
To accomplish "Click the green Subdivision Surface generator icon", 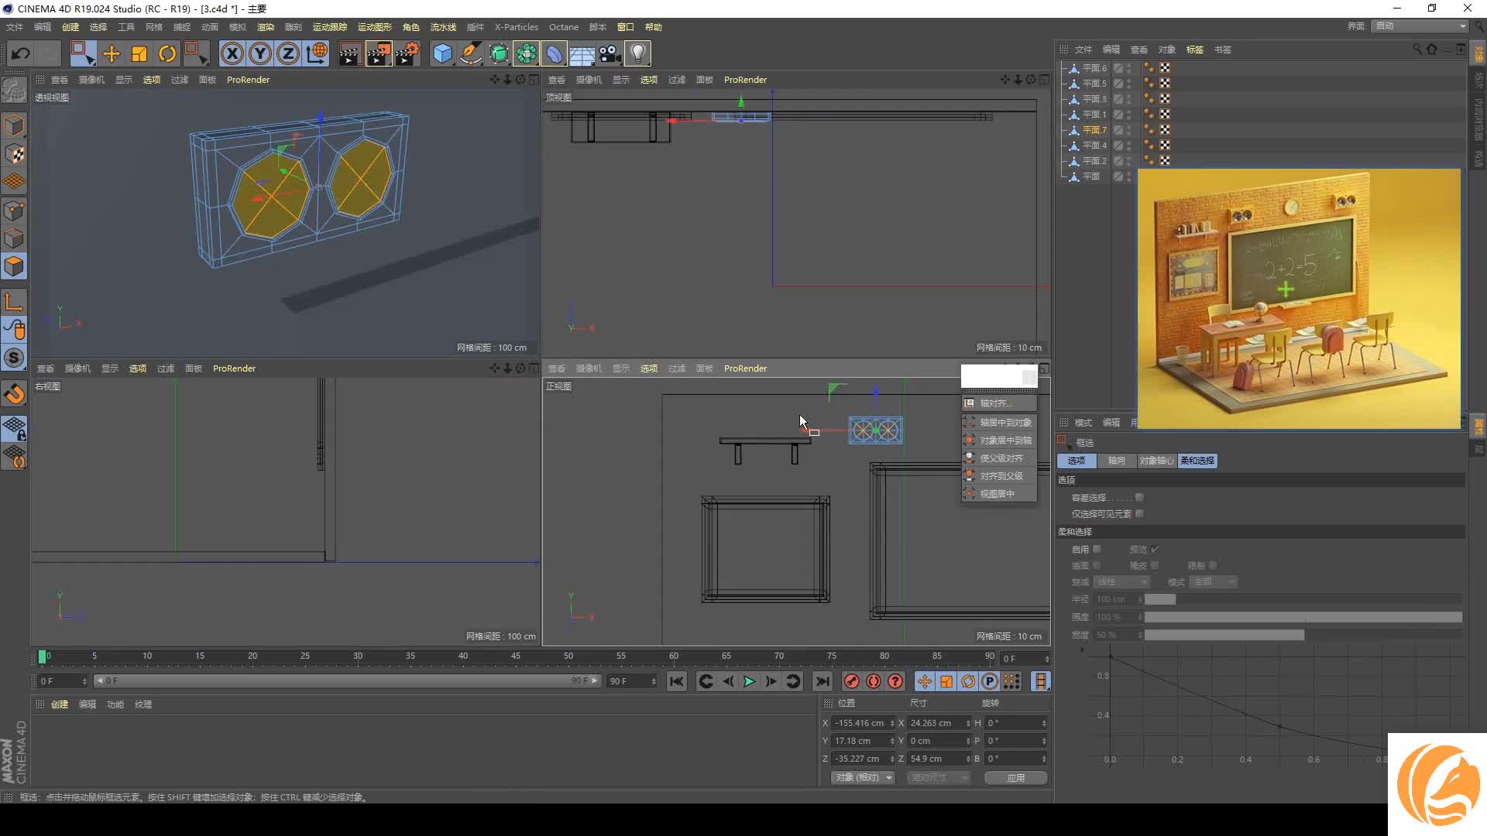I will point(499,53).
